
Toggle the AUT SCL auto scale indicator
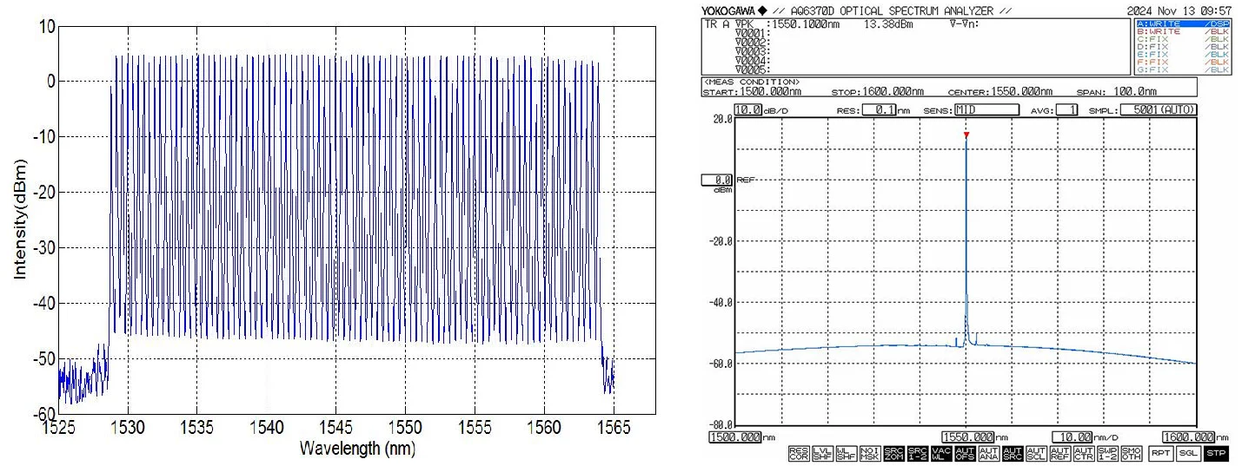point(1035,453)
